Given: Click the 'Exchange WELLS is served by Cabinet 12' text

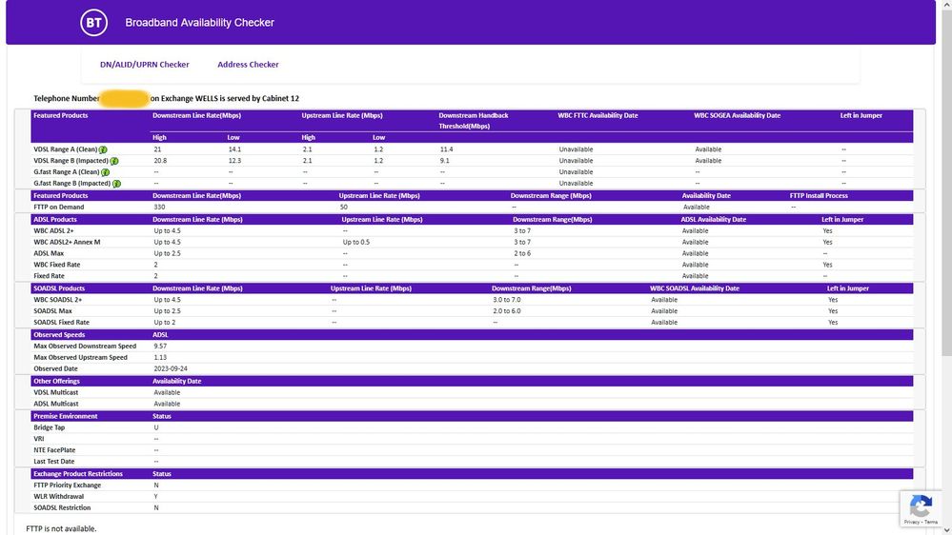Looking at the screenshot, I should pos(230,98).
